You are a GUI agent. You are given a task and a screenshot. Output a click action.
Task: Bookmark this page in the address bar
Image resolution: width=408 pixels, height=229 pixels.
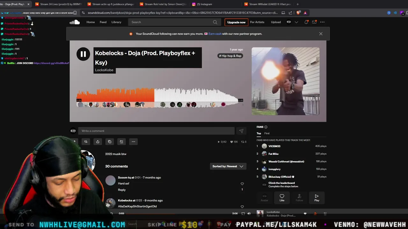(x=75, y=13)
